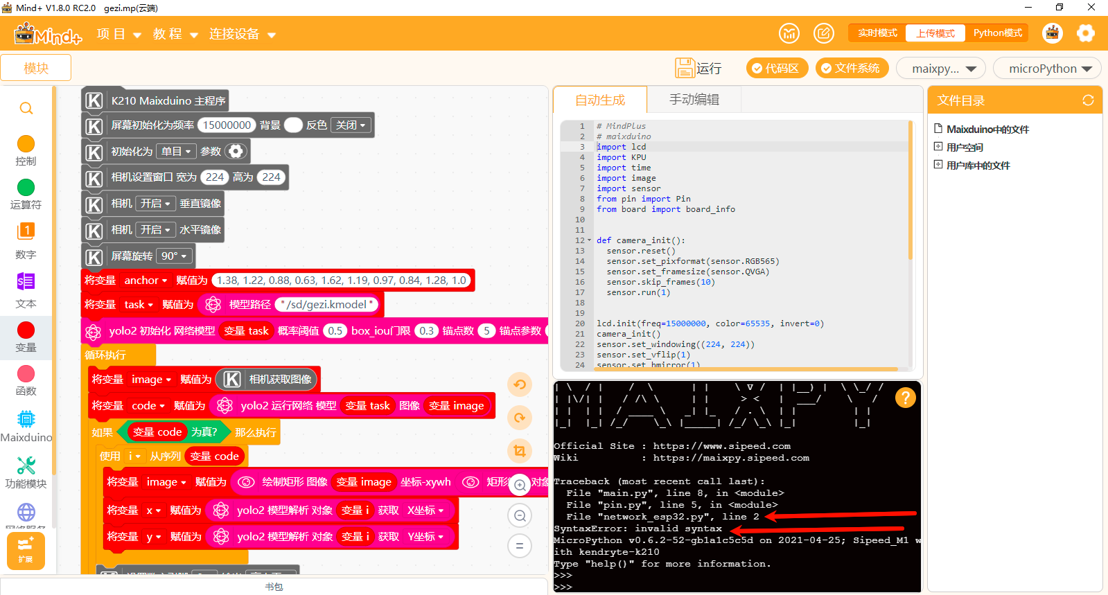Open the maixpy... board dropdown
This screenshot has width=1108, height=595.
point(940,69)
